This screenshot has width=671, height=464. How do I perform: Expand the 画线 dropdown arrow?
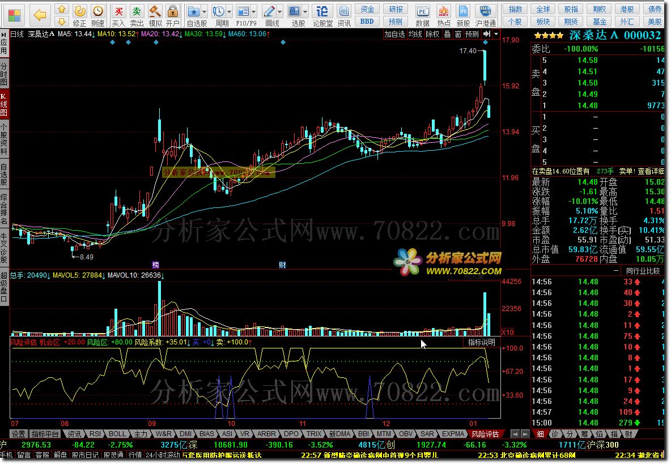pos(280,11)
